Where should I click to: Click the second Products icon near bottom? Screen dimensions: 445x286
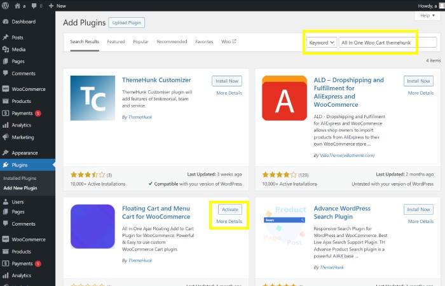click(5, 252)
